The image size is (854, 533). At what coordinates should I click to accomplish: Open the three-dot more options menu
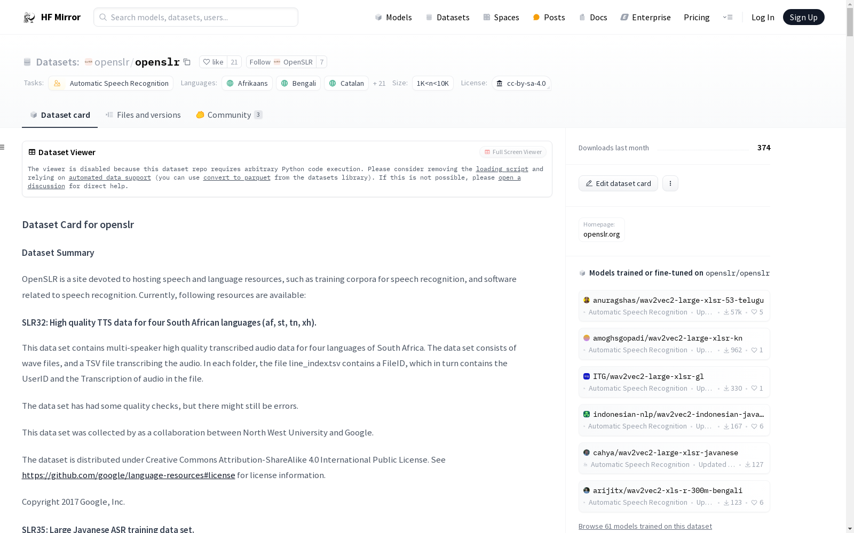click(x=670, y=183)
